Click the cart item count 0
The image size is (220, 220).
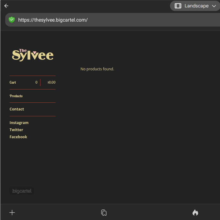pos(36,82)
